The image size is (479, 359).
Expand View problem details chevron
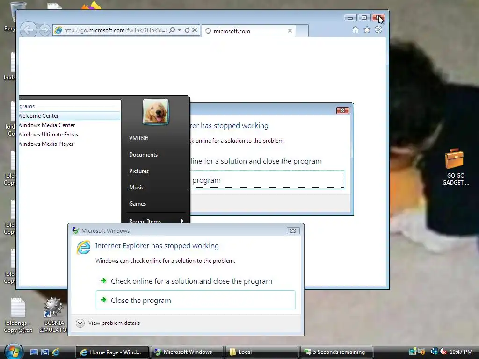click(80, 323)
